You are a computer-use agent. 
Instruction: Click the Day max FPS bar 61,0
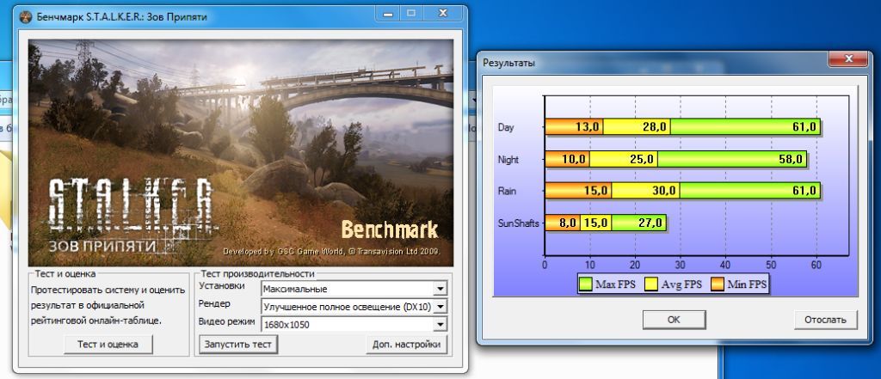(x=745, y=127)
